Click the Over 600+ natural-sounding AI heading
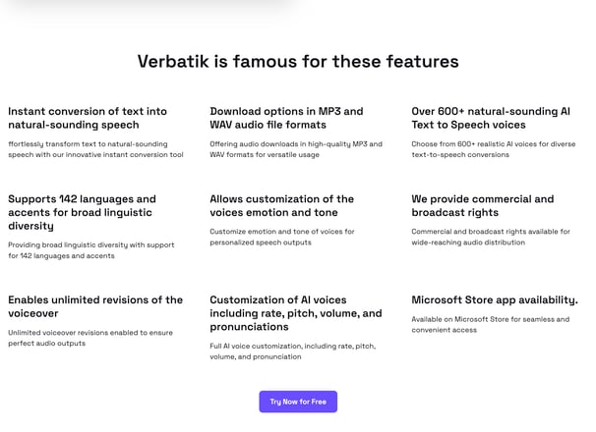Screen dimensions: 596x432 [491, 118]
